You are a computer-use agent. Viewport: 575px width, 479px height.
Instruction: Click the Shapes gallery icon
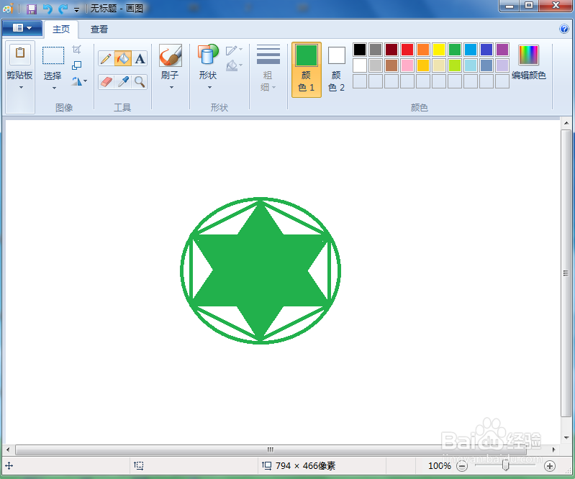(207, 55)
